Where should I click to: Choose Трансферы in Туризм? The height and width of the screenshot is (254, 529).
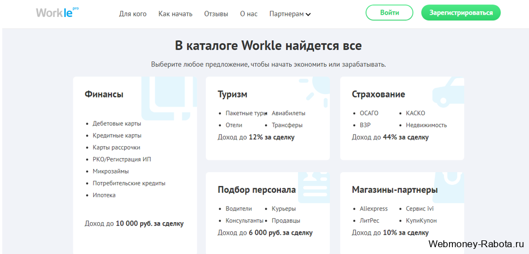[x=287, y=125]
